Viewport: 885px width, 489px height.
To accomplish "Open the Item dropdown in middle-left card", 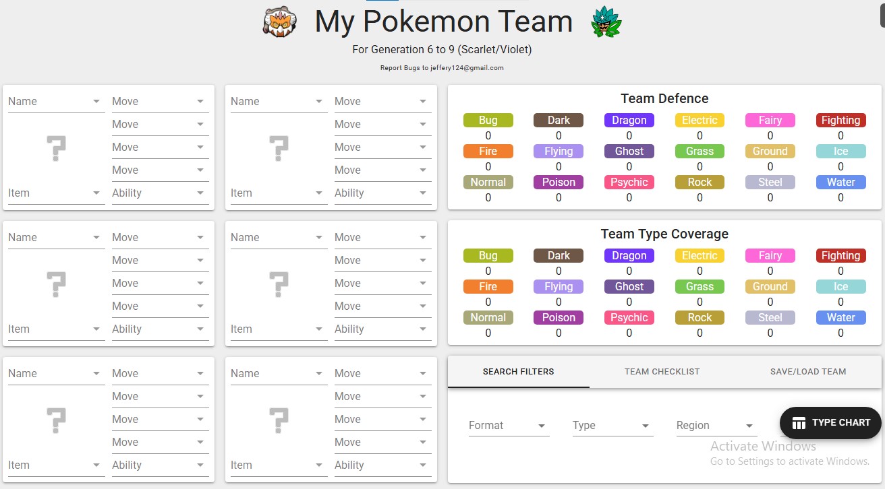I will (56, 329).
